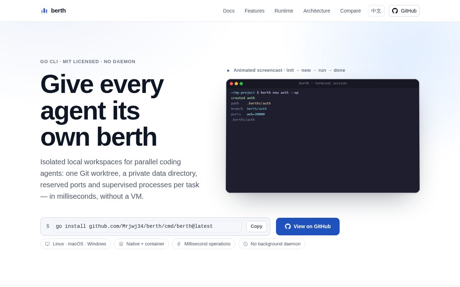The image size is (460, 287).
Task: Click the GitHub octocat icon in the header
Action: pos(395,11)
